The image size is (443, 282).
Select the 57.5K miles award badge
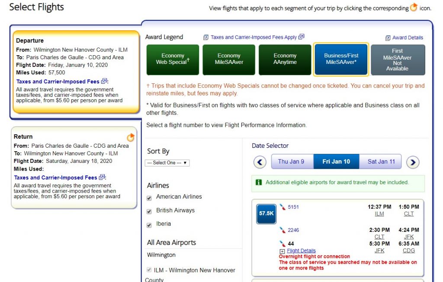click(266, 213)
